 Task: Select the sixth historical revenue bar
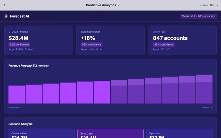102,92
